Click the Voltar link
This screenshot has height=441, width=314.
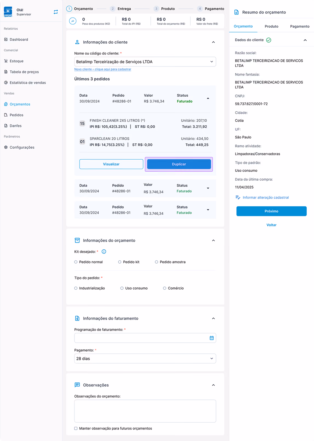[x=272, y=225]
